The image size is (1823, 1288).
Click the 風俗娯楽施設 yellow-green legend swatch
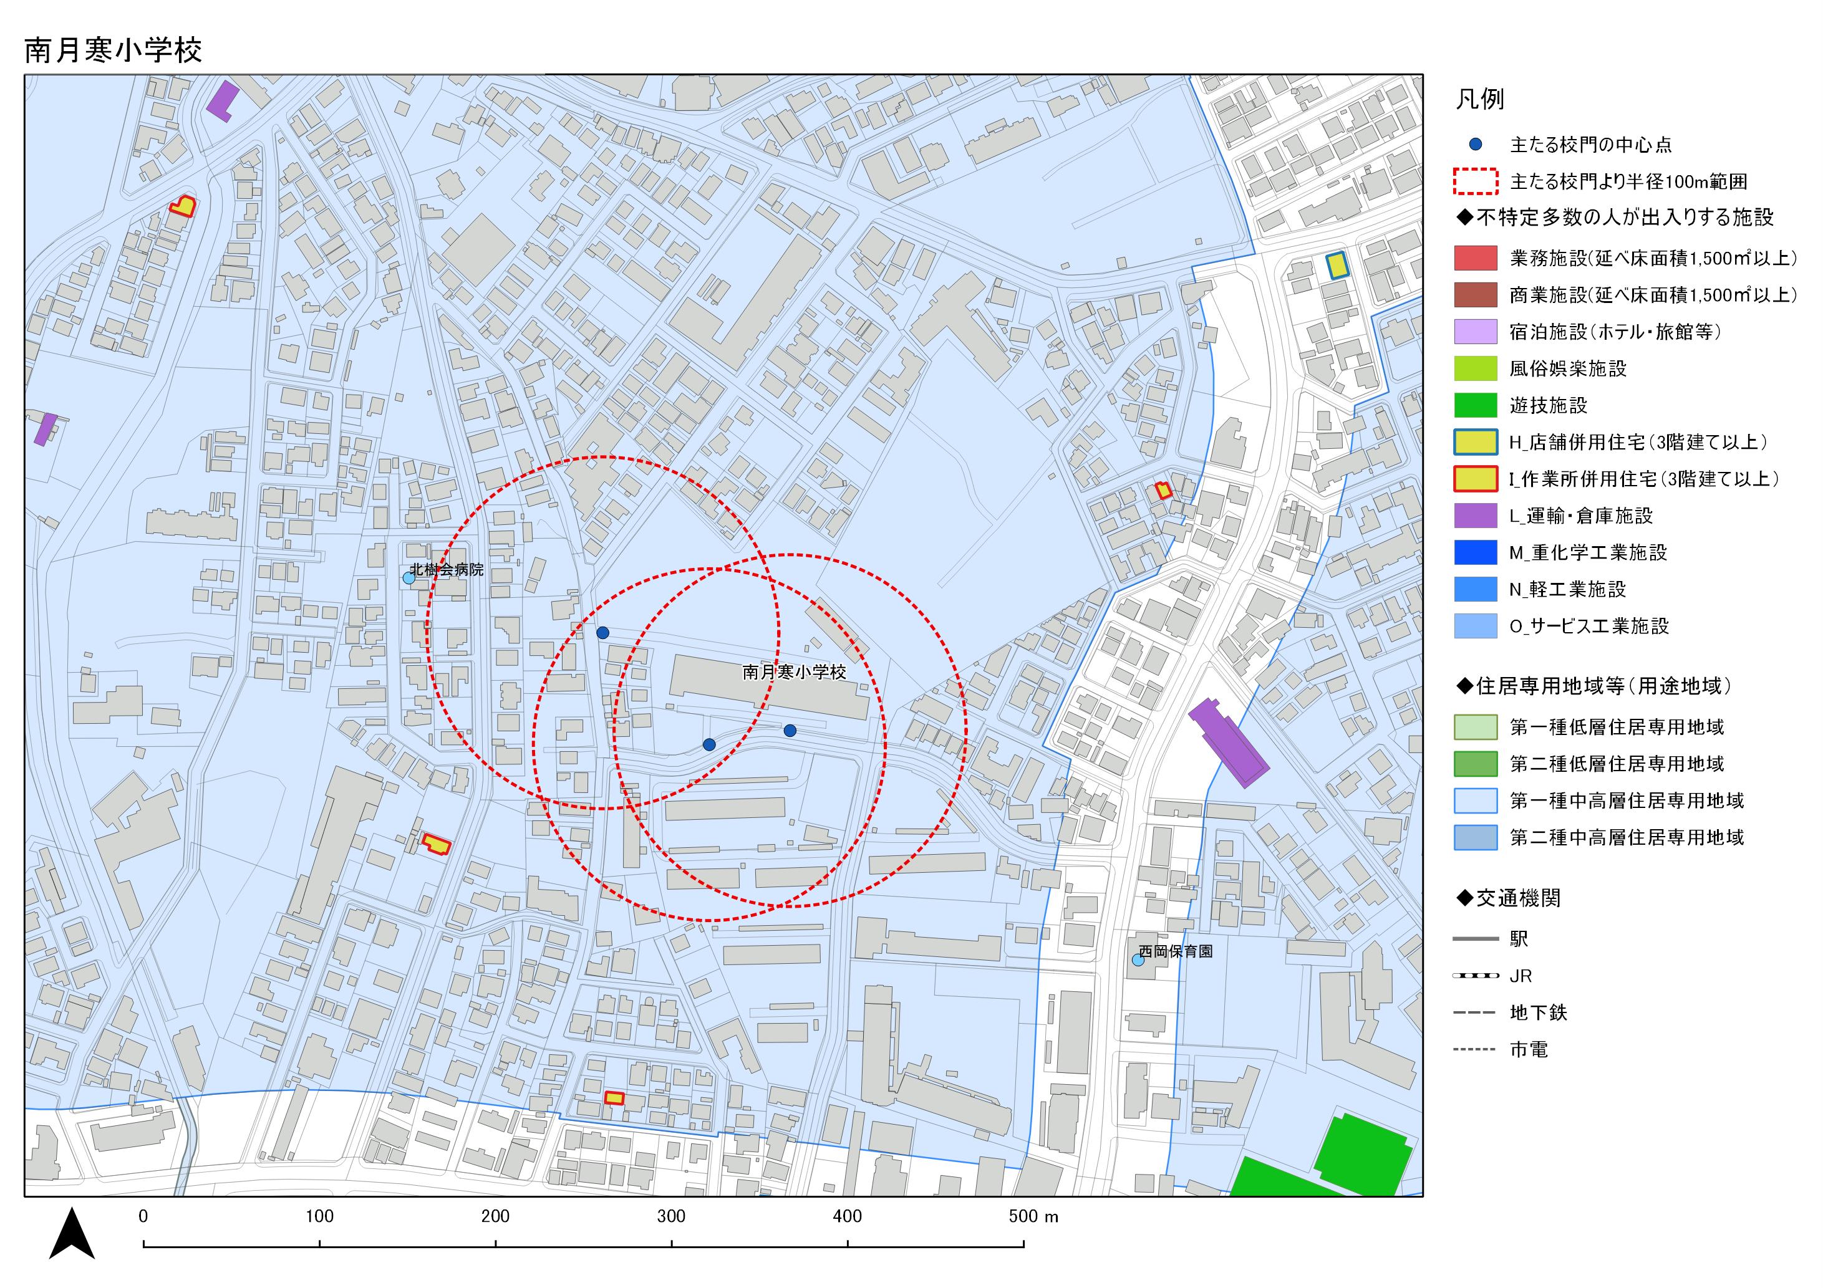[1475, 368]
